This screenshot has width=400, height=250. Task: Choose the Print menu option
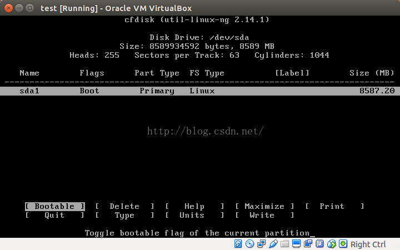(x=334, y=206)
